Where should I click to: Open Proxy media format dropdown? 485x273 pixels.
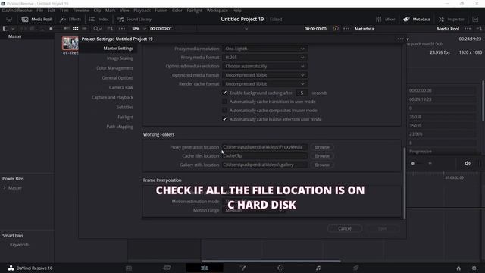pos(264,58)
